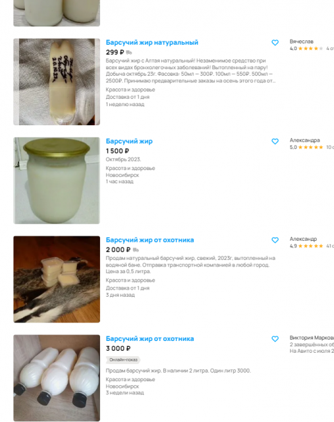Favorite the 299 ₽ natural badger fat listing
Viewport: 334px width, 422px height.
[x=275, y=42]
